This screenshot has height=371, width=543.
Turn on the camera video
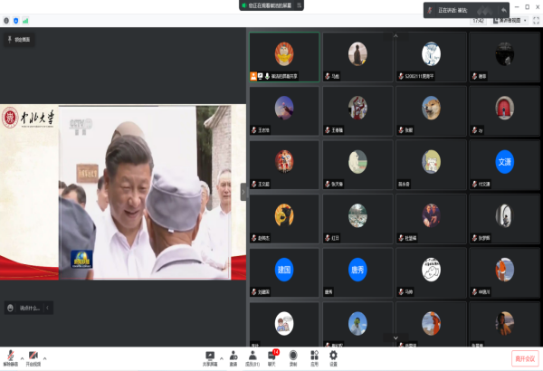(33, 357)
